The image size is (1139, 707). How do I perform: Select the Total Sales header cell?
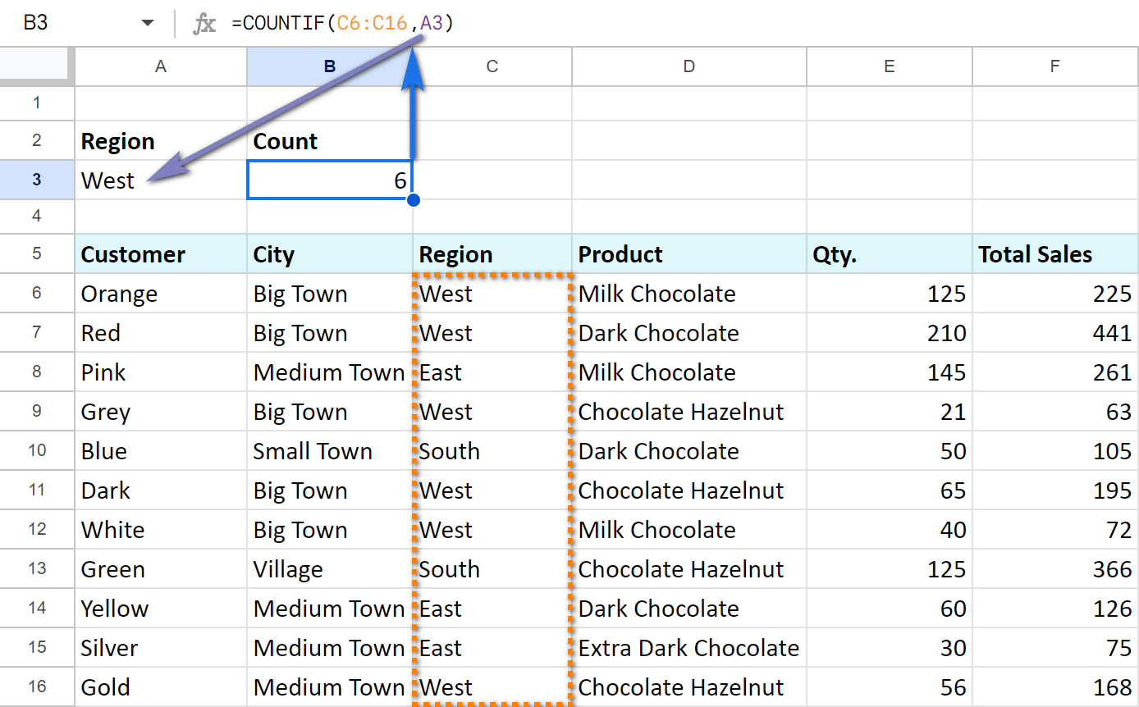point(1054,254)
